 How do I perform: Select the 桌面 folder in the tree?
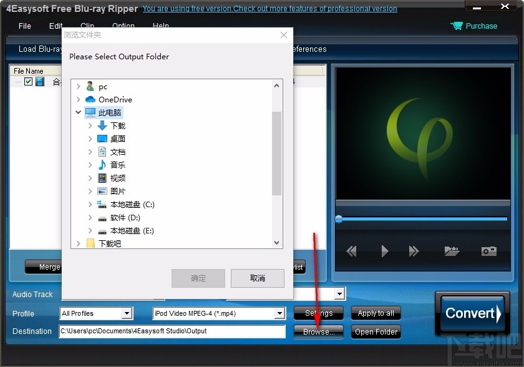click(118, 139)
